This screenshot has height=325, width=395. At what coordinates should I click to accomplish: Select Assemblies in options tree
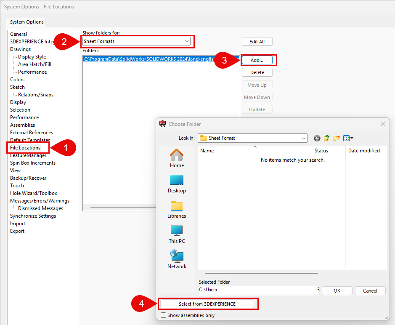click(x=22, y=125)
